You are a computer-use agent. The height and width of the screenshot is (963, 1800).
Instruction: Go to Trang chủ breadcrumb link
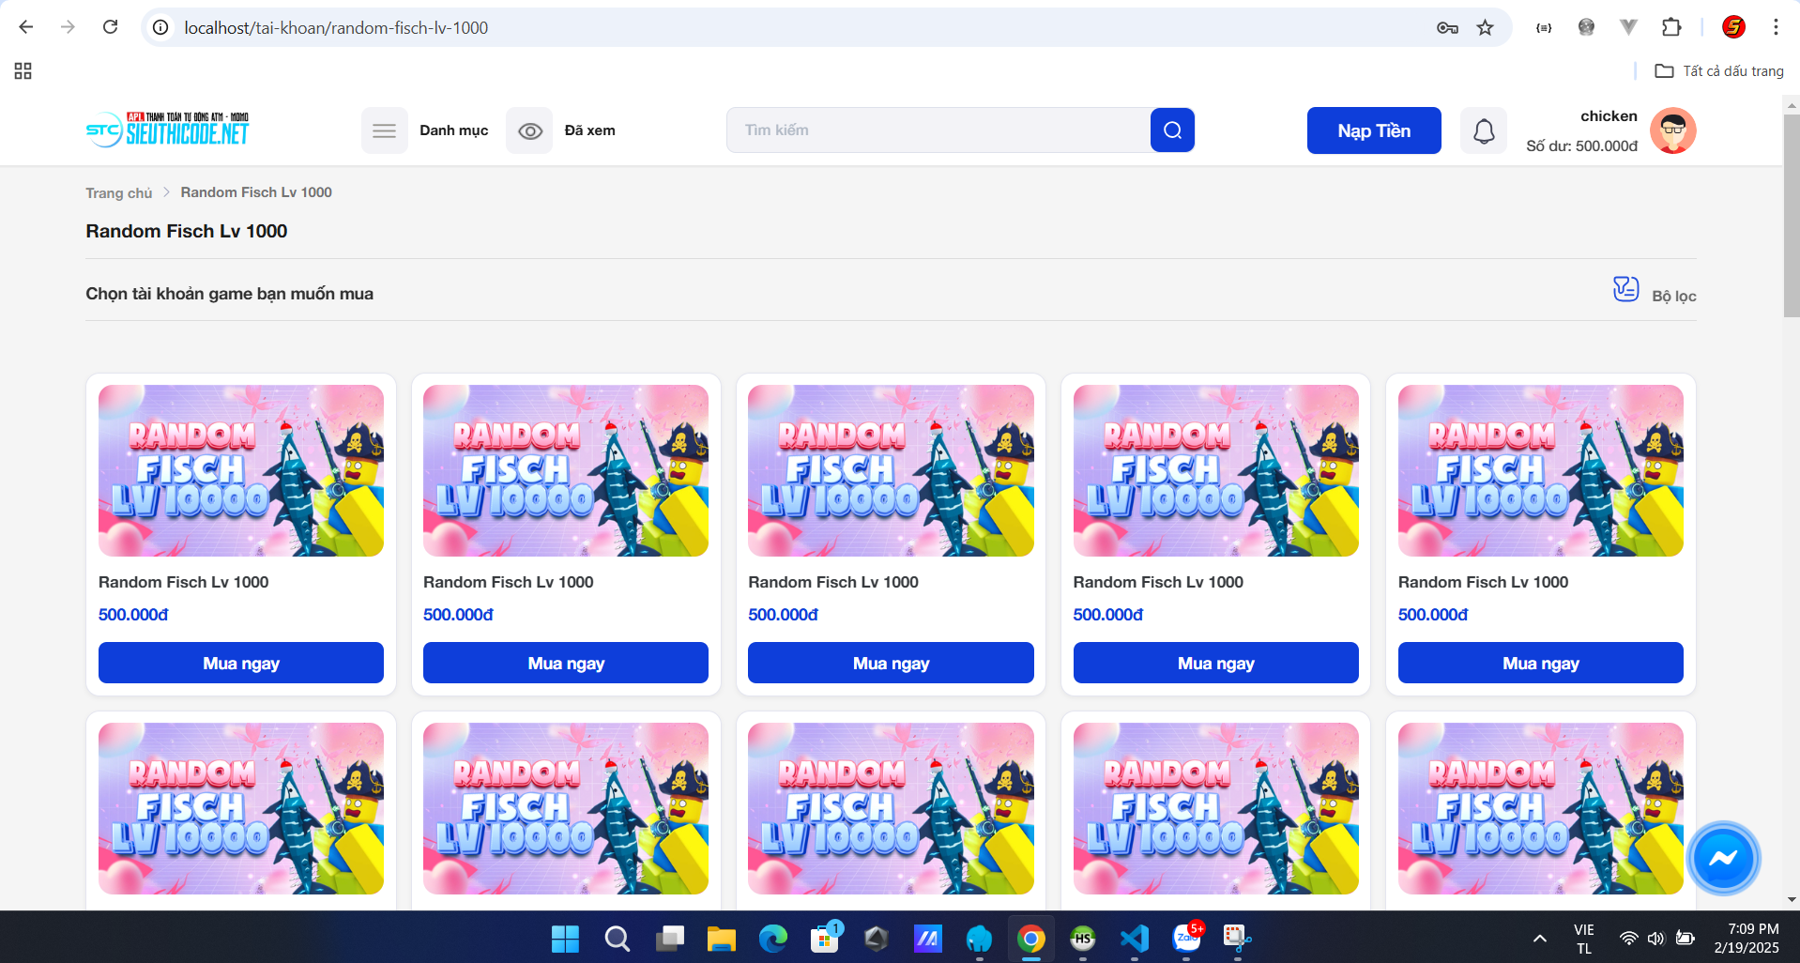tap(118, 192)
